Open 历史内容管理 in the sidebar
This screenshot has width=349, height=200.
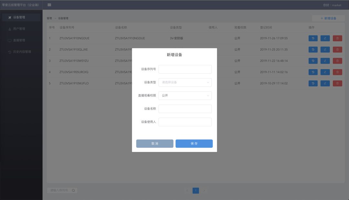[21, 52]
